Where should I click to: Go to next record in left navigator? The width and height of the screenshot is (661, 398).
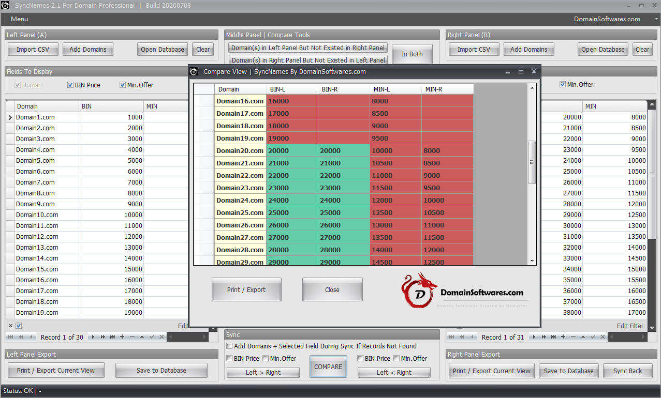click(93, 337)
